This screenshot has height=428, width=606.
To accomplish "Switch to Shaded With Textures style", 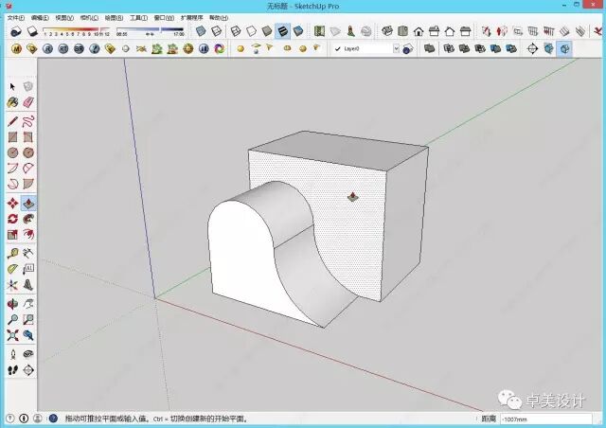I will coord(282,31).
